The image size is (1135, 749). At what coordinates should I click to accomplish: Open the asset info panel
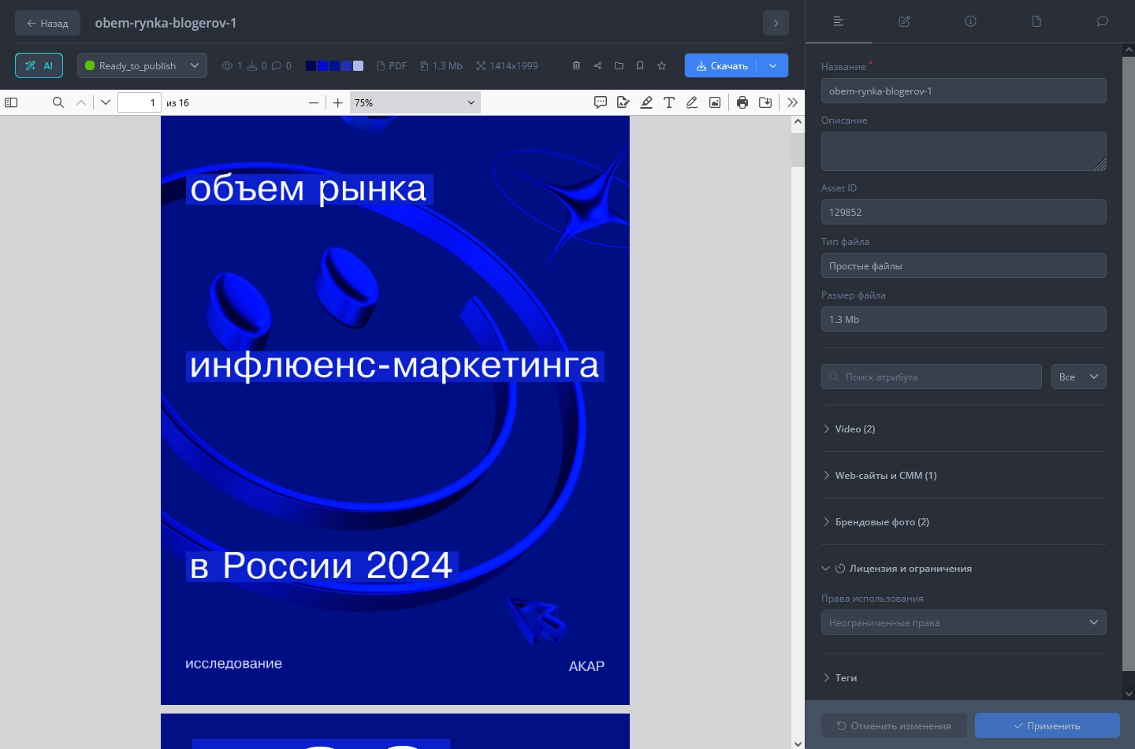click(x=970, y=21)
